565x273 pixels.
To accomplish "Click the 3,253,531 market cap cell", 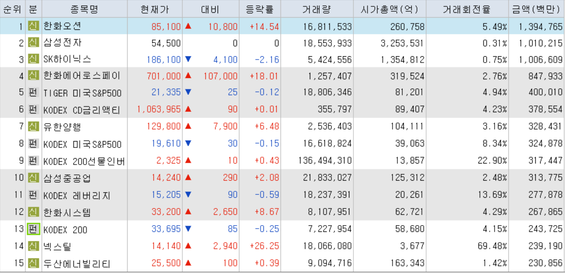I will [403, 43].
